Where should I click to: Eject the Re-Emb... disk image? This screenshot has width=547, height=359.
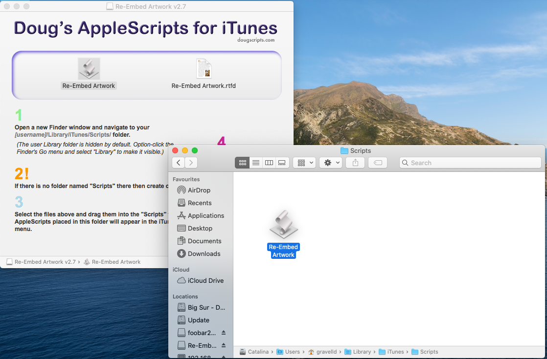pyautogui.click(x=224, y=345)
